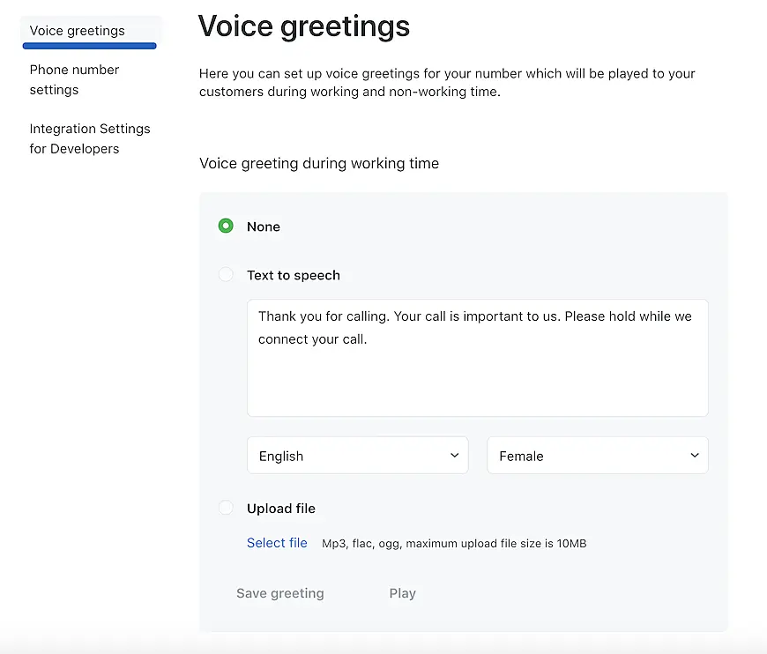Click the Voice greetings page heading
This screenshot has height=654, width=767.
pyautogui.click(x=304, y=26)
